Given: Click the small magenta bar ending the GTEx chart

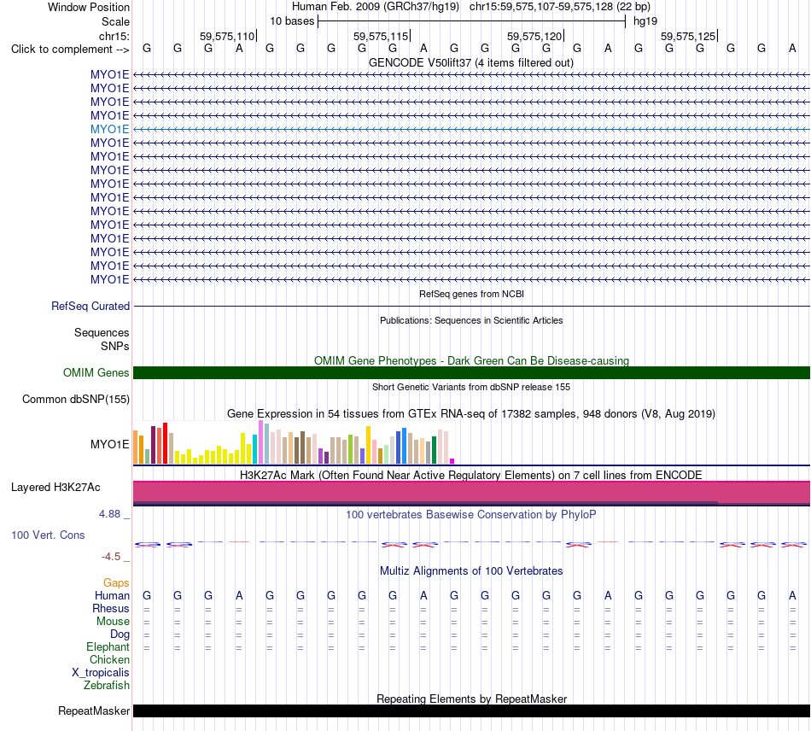Looking at the screenshot, I should [452, 461].
